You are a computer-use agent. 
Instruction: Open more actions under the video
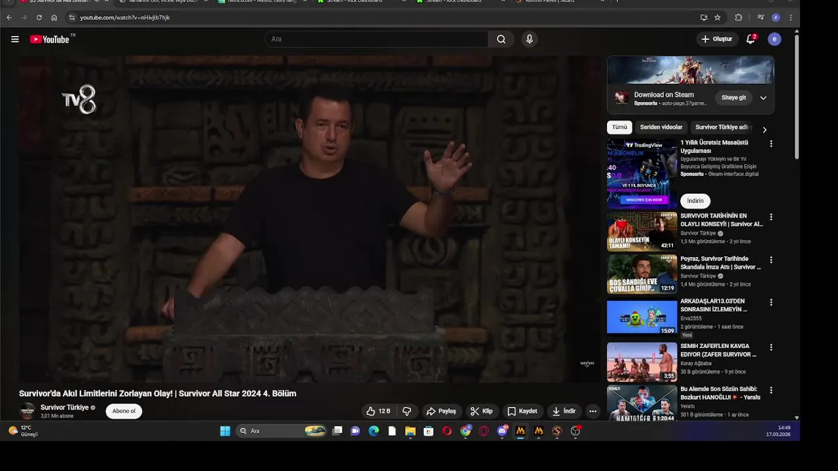[592, 411]
